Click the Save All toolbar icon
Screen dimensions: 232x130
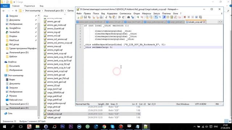[90, 17]
